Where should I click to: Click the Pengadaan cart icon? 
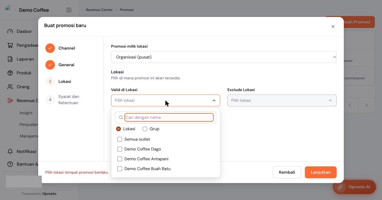point(10,45)
